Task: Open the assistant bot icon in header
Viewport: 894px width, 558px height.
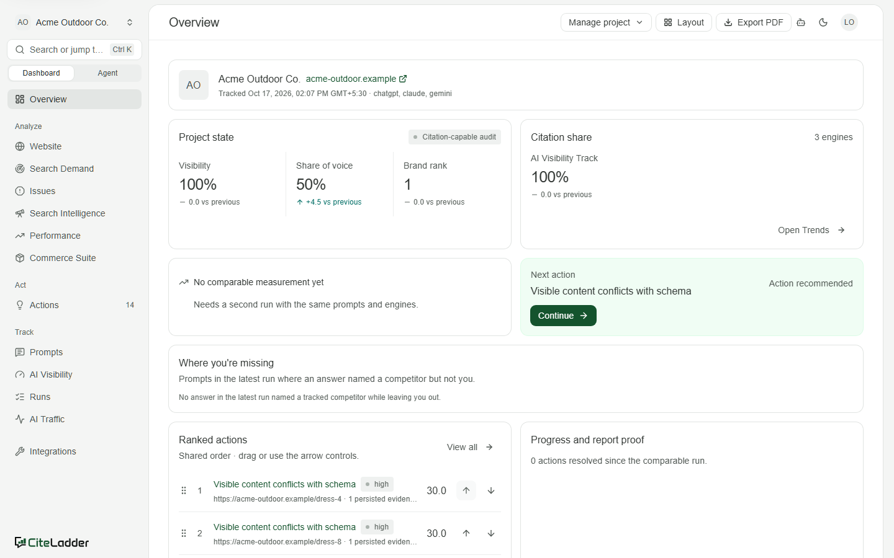Action: [x=801, y=22]
